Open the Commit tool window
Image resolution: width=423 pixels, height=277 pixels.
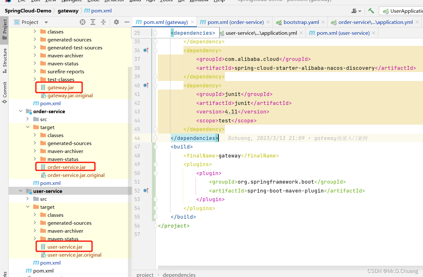click(4, 92)
